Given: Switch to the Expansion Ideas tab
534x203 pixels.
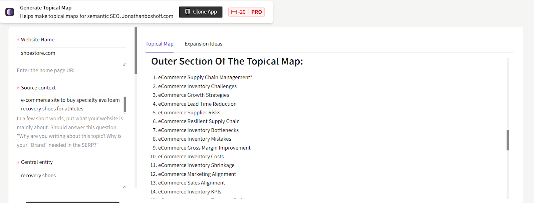Looking at the screenshot, I should tap(203, 44).
